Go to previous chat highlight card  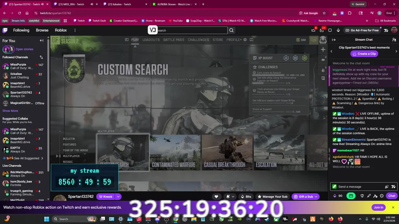coord(331,51)
